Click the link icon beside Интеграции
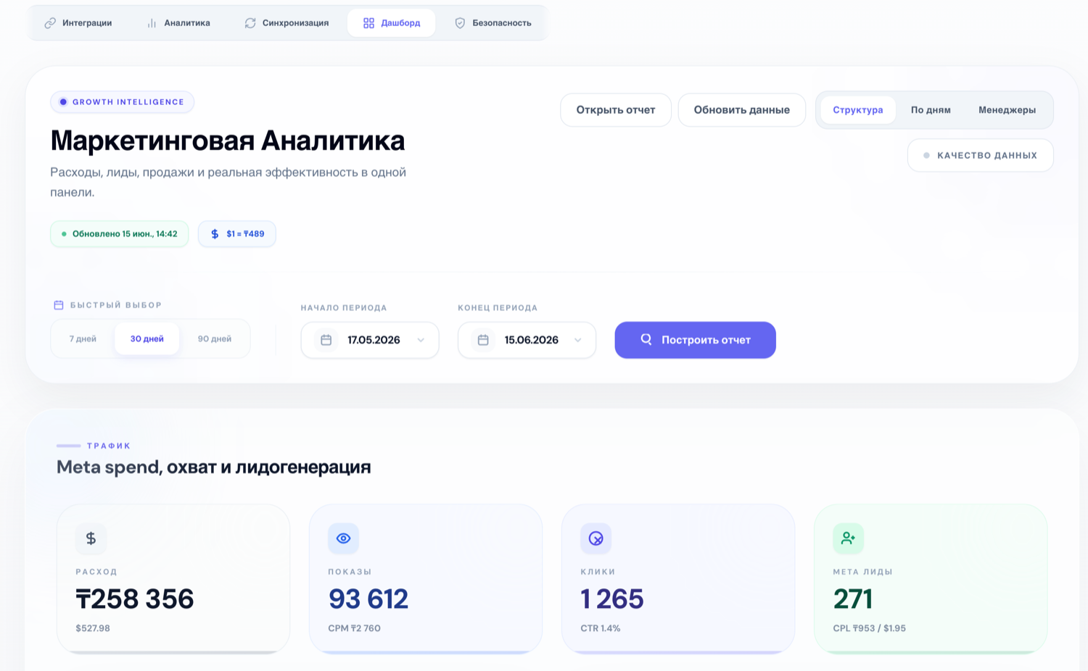 coord(50,23)
